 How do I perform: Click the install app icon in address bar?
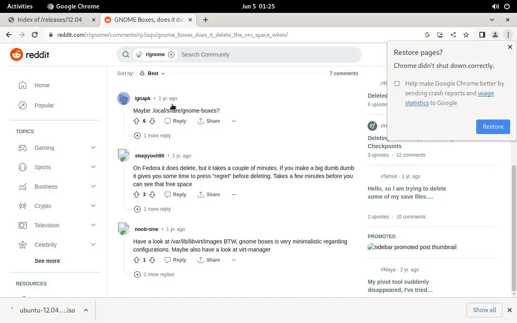click(x=440, y=35)
